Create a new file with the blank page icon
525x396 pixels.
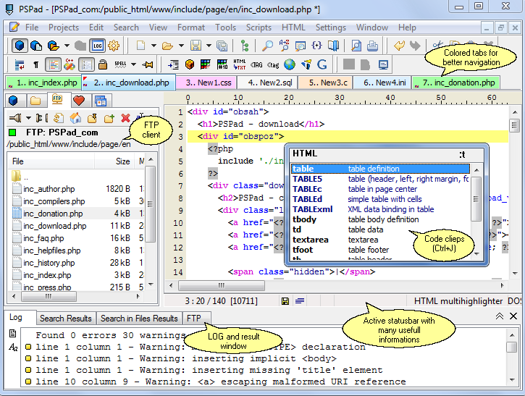140,45
